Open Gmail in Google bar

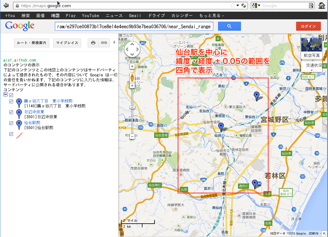point(135,16)
